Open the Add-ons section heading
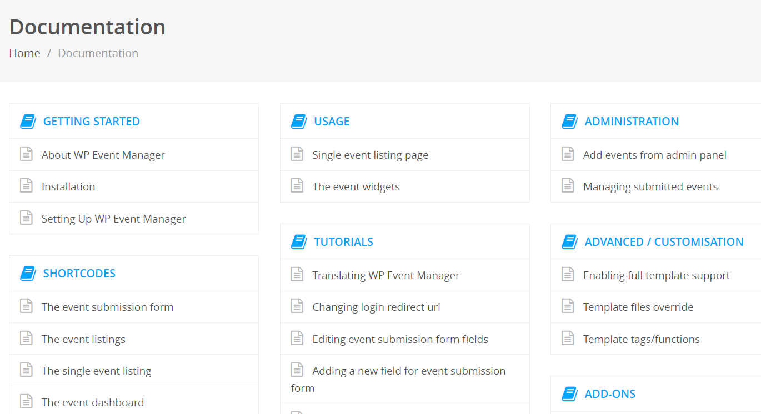The height and width of the screenshot is (414, 761). pos(610,394)
